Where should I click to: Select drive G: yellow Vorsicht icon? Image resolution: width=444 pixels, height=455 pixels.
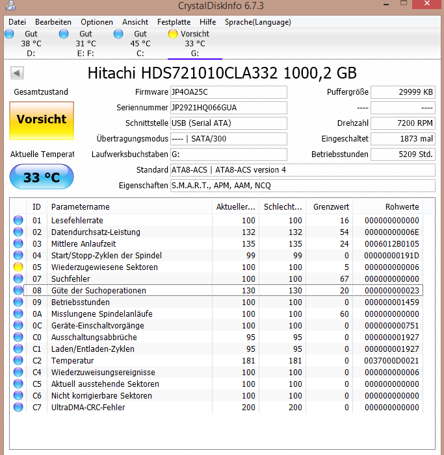point(173,34)
